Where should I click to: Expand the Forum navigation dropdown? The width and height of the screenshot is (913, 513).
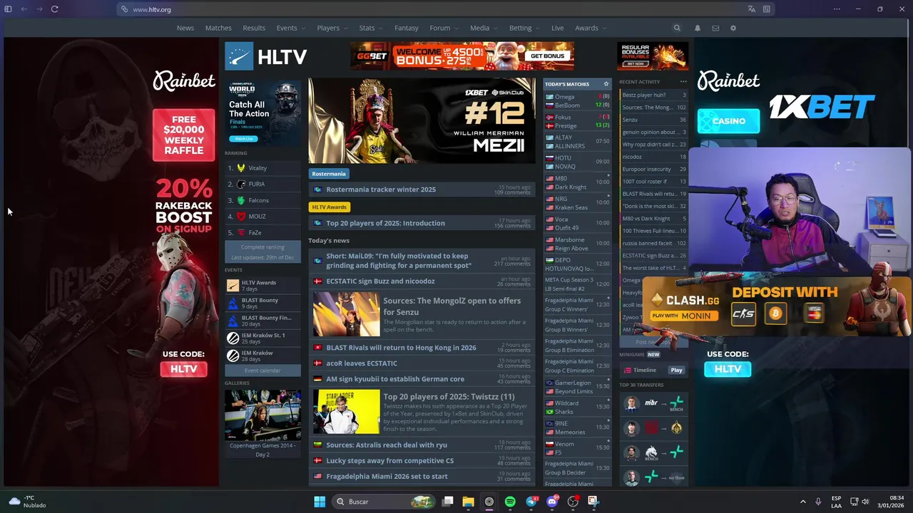click(444, 28)
